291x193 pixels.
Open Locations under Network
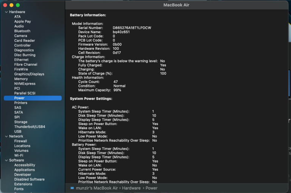click(22, 146)
